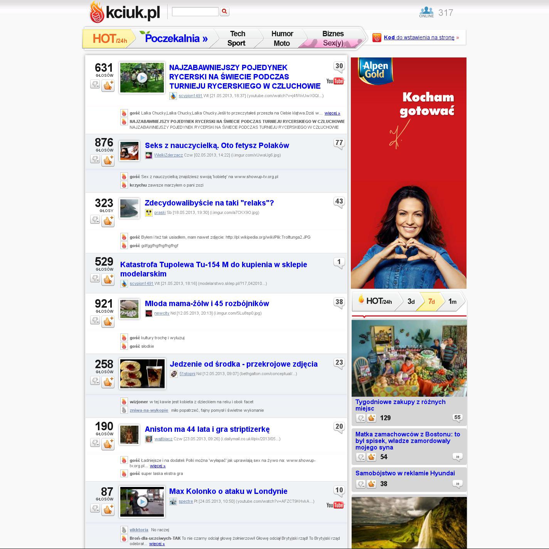Open the 77 comments bubble

click(x=339, y=143)
